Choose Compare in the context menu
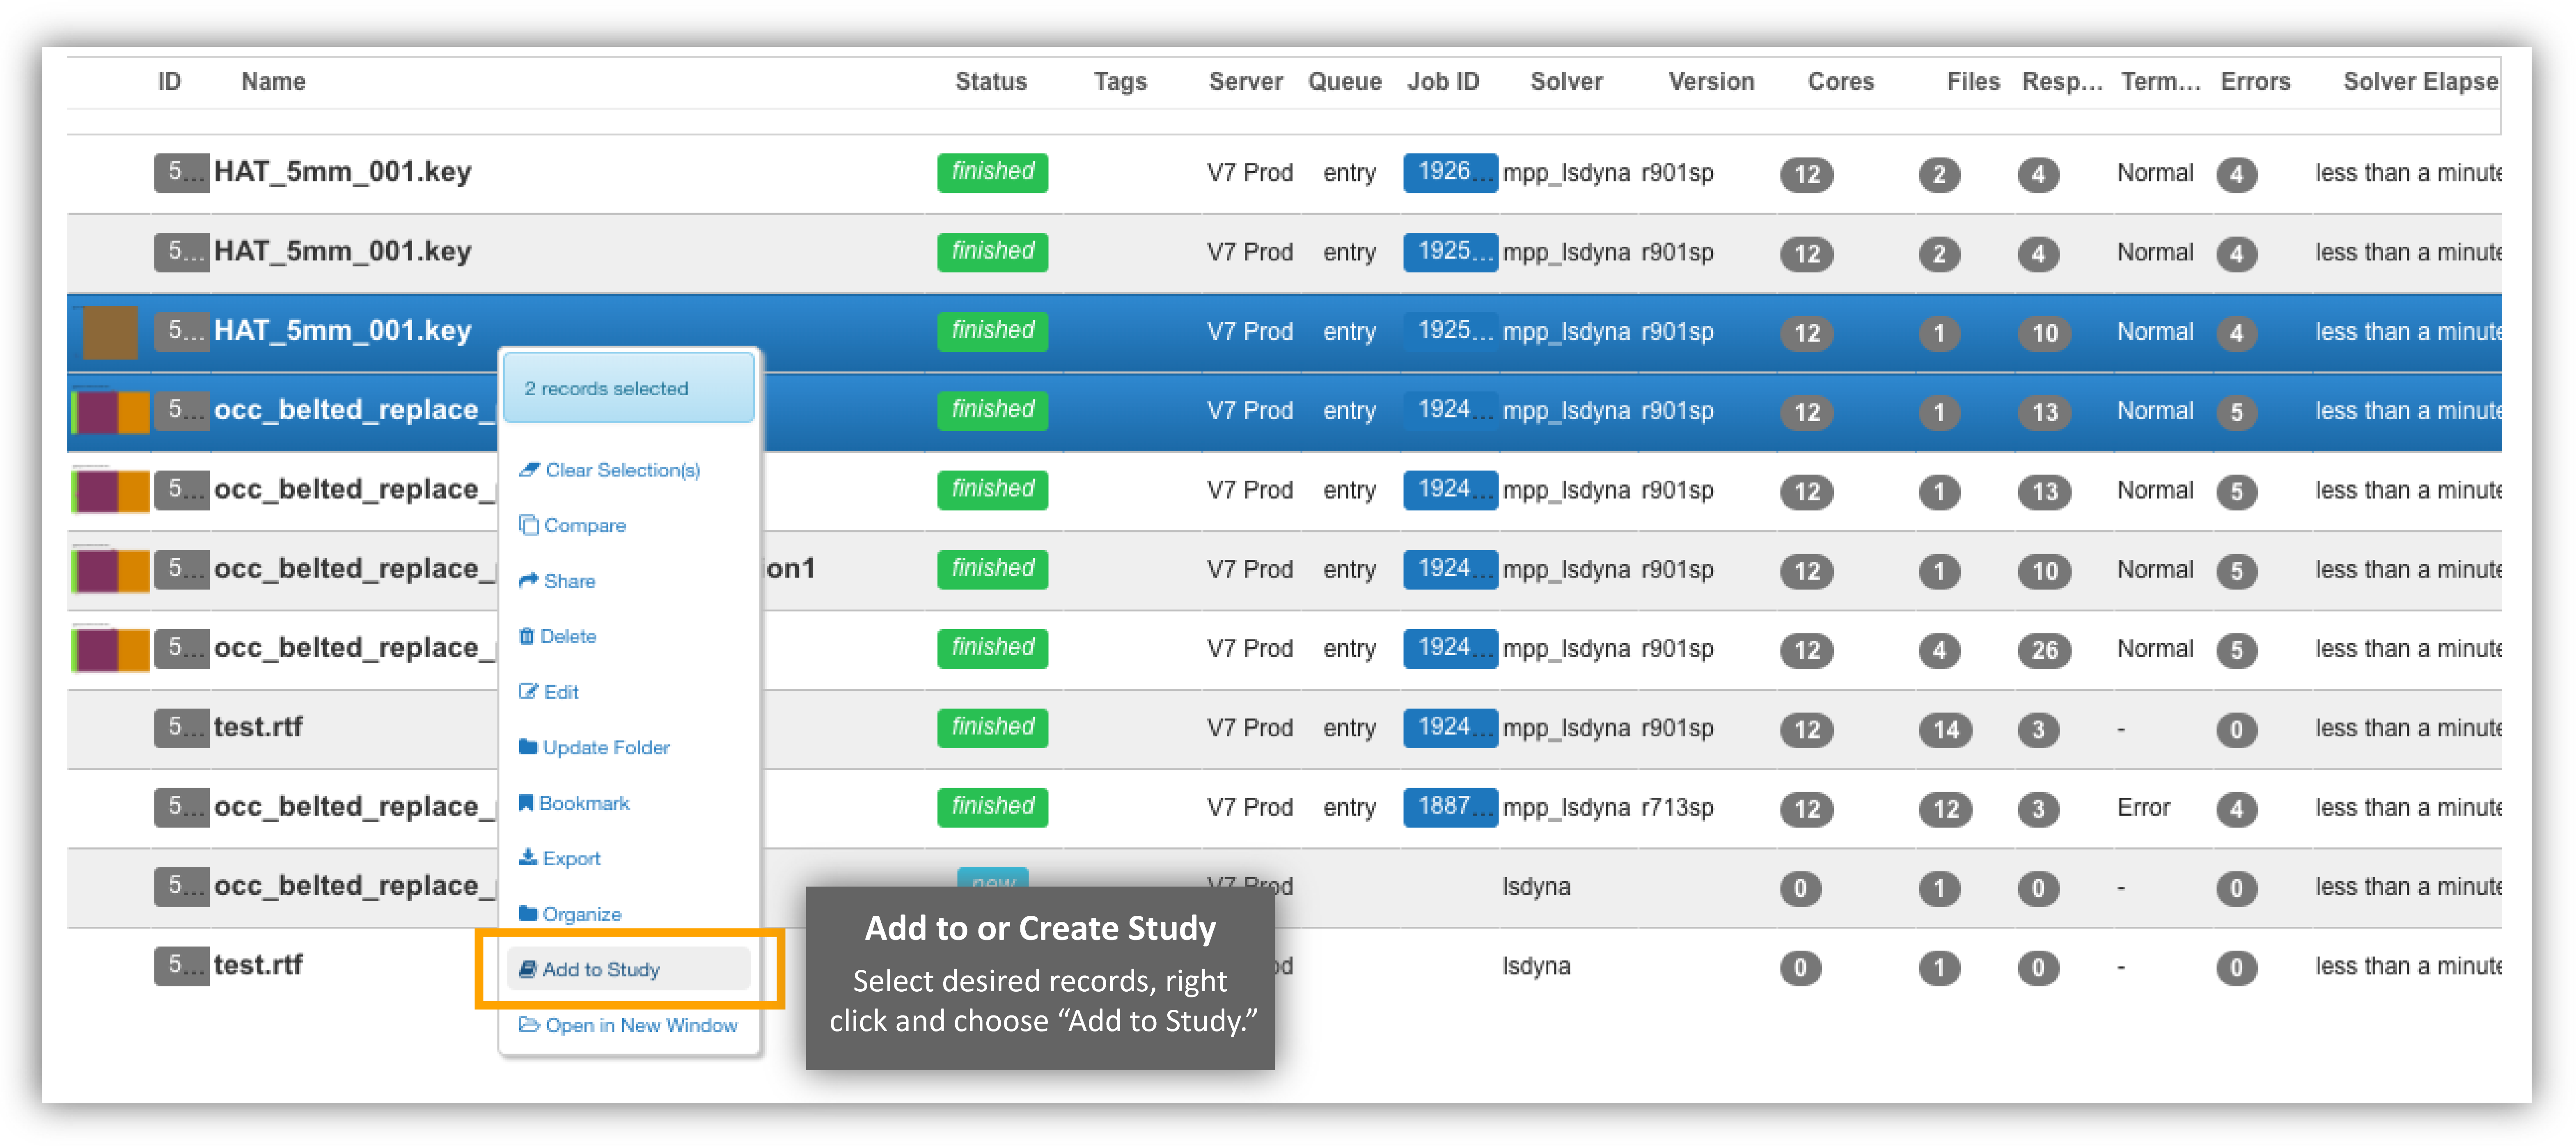The width and height of the screenshot is (2576, 1146). 585,526
